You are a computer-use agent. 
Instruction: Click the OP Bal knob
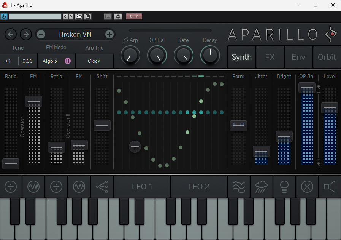pyautogui.click(x=157, y=55)
